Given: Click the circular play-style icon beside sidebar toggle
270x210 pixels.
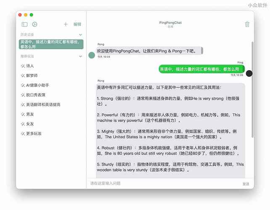Looking at the screenshot, I should [x=34, y=24].
